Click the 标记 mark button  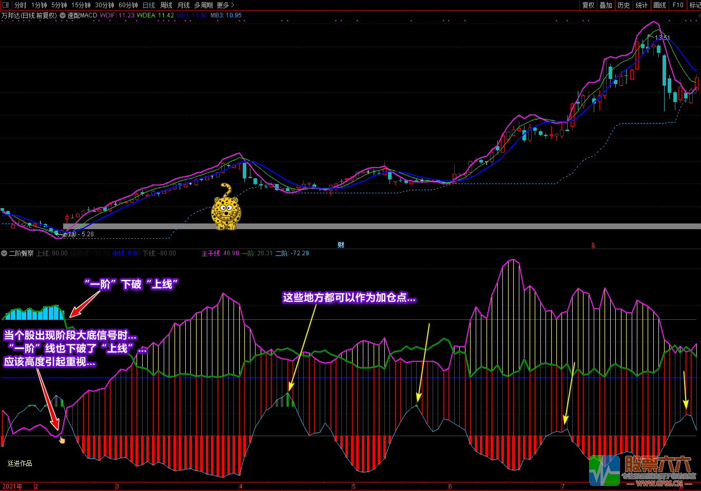point(695,5)
